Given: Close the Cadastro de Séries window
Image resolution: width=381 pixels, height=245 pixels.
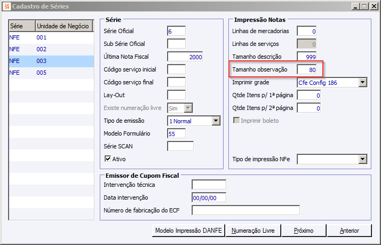Looking at the screenshot, I should (x=373, y=6).
